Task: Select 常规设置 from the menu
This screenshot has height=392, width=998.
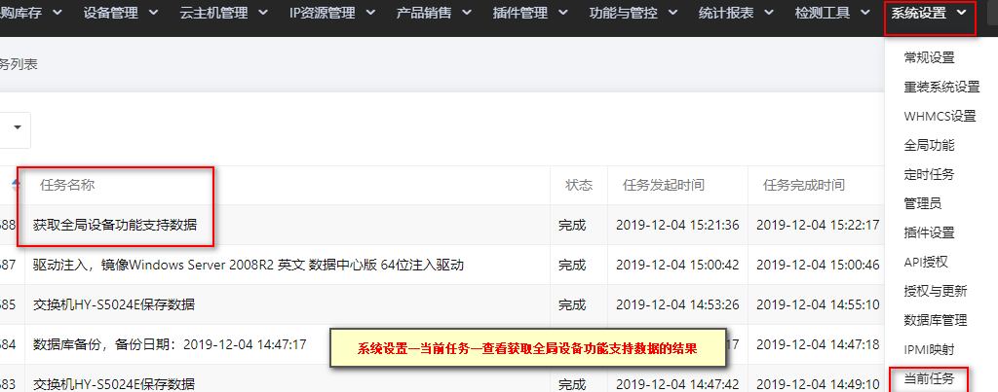Action: [x=929, y=57]
